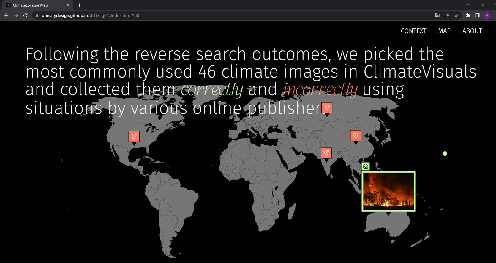Open a new browser tab
Screen dimensions: 496x263
pyautogui.click(x=79, y=5)
